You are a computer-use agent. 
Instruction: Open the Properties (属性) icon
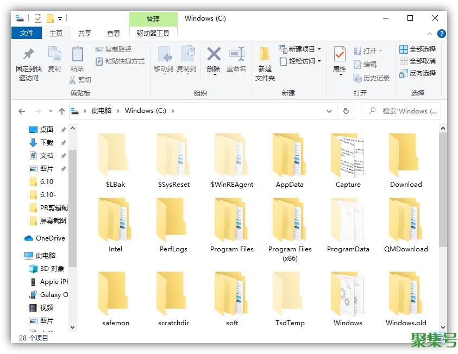340,54
